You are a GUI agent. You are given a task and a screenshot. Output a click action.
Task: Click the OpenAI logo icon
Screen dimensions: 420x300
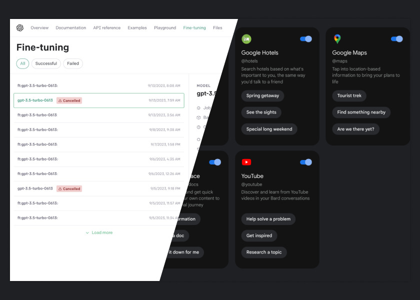20,28
